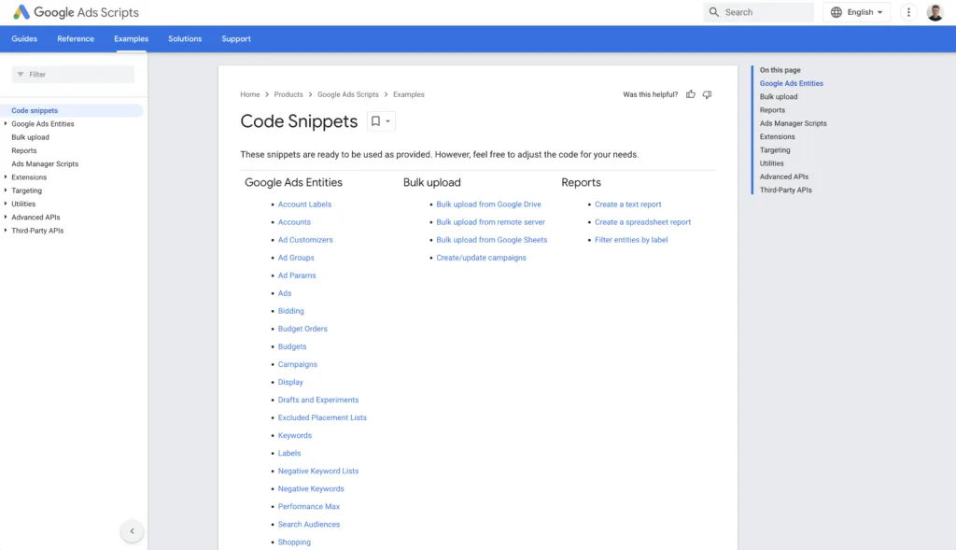The image size is (956, 550).
Task: Open the three-dot overflow menu
Action: point(908,12)
